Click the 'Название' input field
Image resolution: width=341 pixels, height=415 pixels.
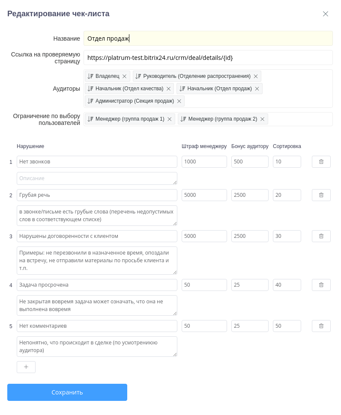click(x=208, y=39)
